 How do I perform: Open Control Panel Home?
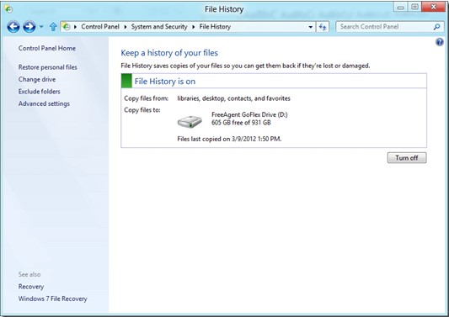click(x=47, y=48)
